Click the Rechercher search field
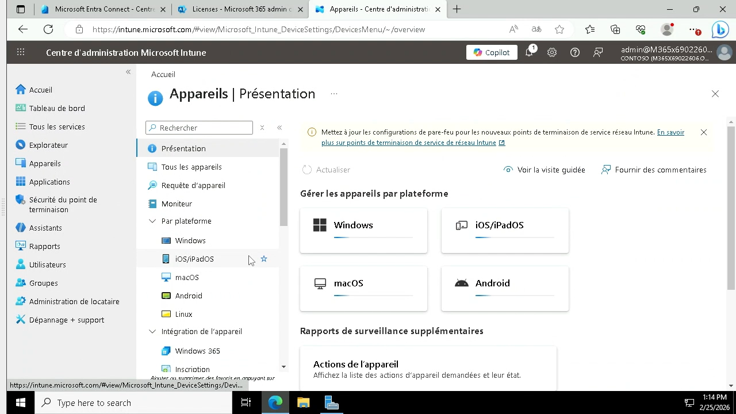The height and width of the screenshot is (414, 736). [199, 128]
